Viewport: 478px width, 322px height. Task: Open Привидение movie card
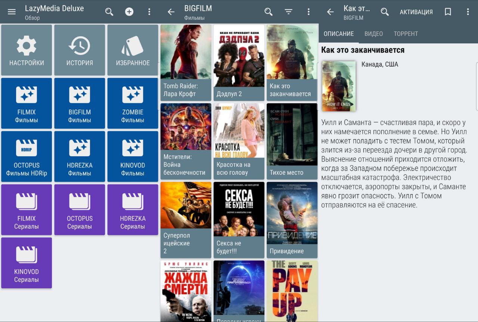click(292, 220)
